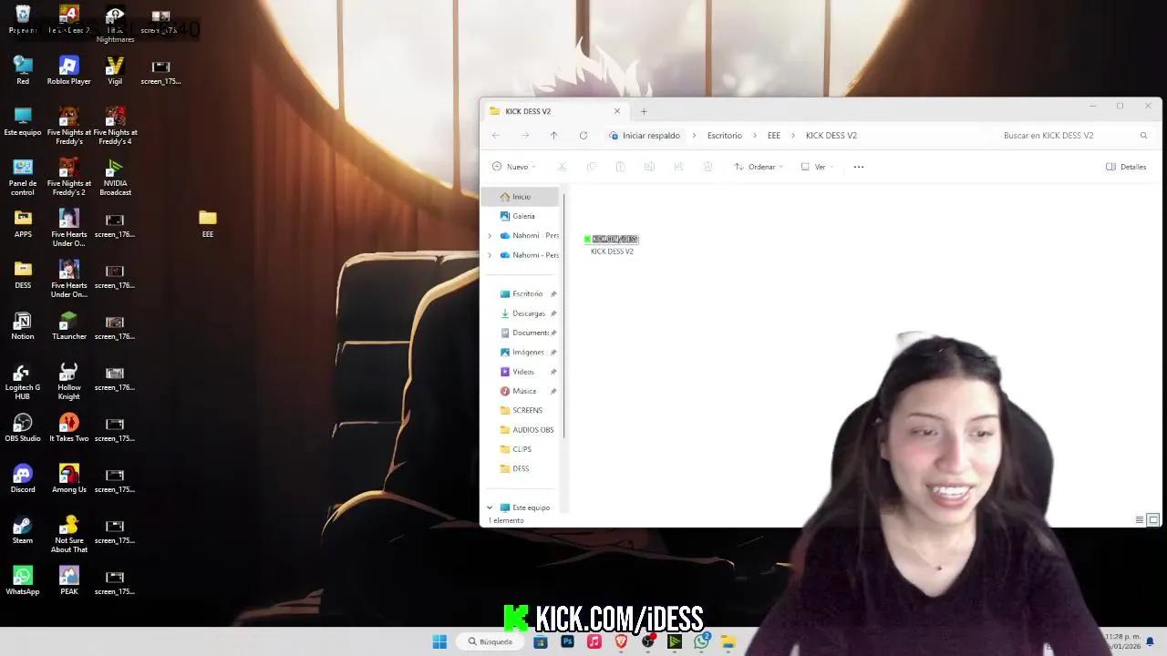Expand the second Nahomi - Pers OneDrive node

(x=490, y=255)
